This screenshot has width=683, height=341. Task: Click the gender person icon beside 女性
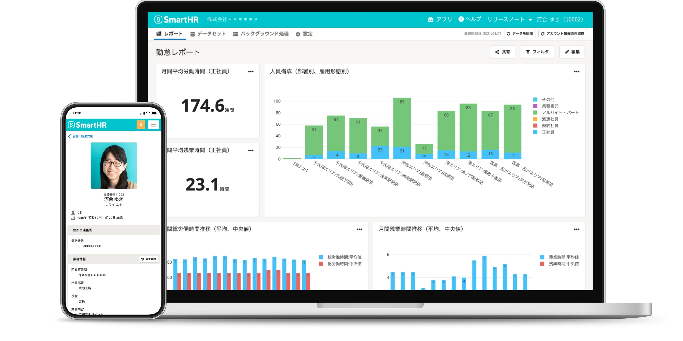tap(73, 213)
